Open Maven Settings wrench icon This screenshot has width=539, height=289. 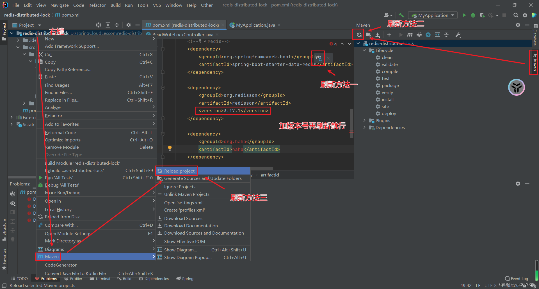pos(458,35)
